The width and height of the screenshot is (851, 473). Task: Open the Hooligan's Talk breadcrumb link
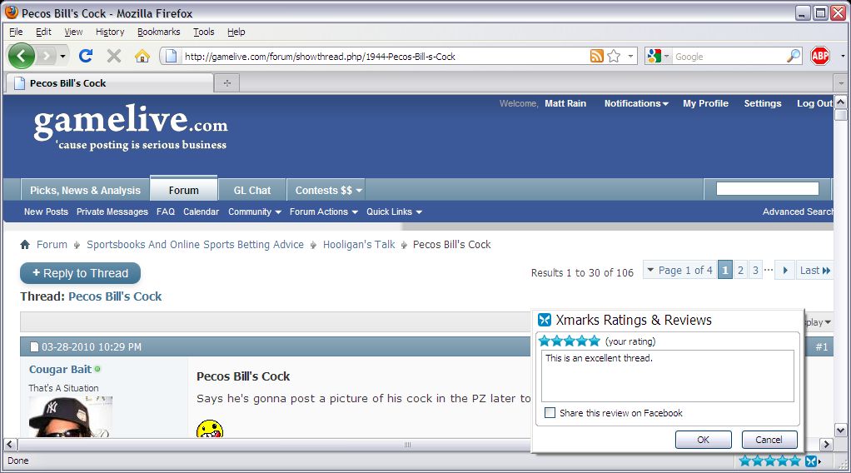click(x=359, y=244)
